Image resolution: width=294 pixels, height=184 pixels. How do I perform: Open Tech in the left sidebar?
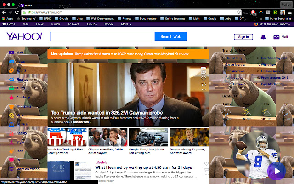click(20, 151)
